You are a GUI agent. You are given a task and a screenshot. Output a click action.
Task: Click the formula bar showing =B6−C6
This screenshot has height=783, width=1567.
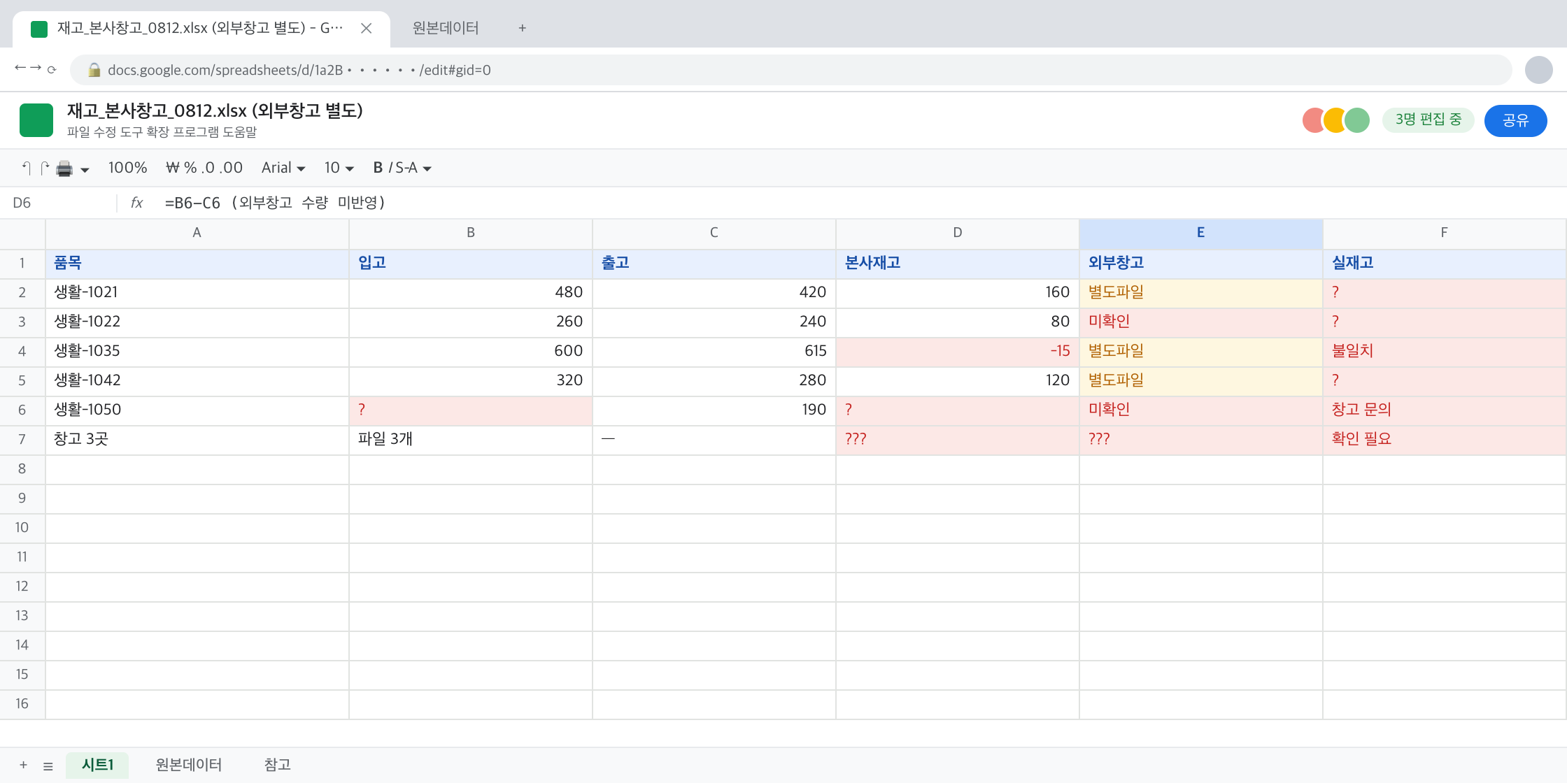[x=860, y=203]
